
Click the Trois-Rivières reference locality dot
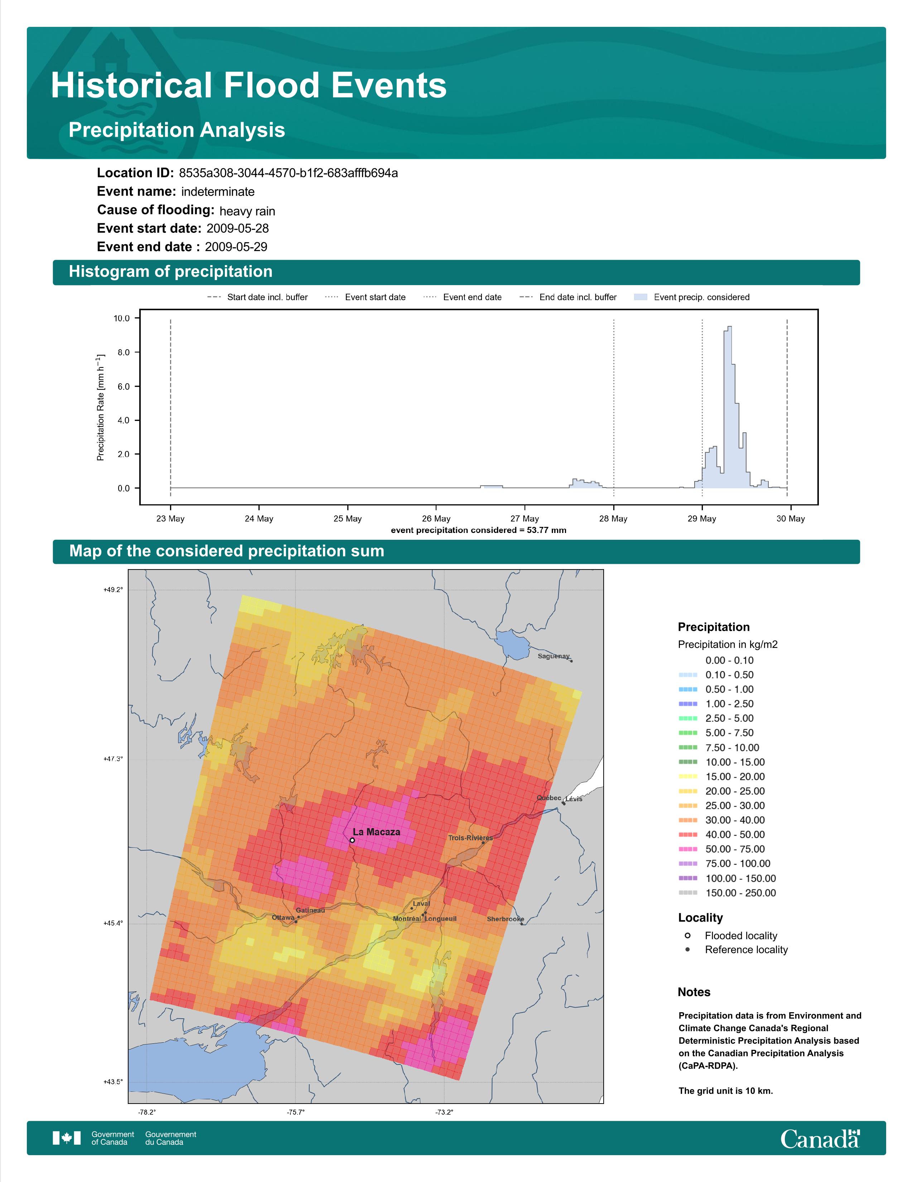483,843
